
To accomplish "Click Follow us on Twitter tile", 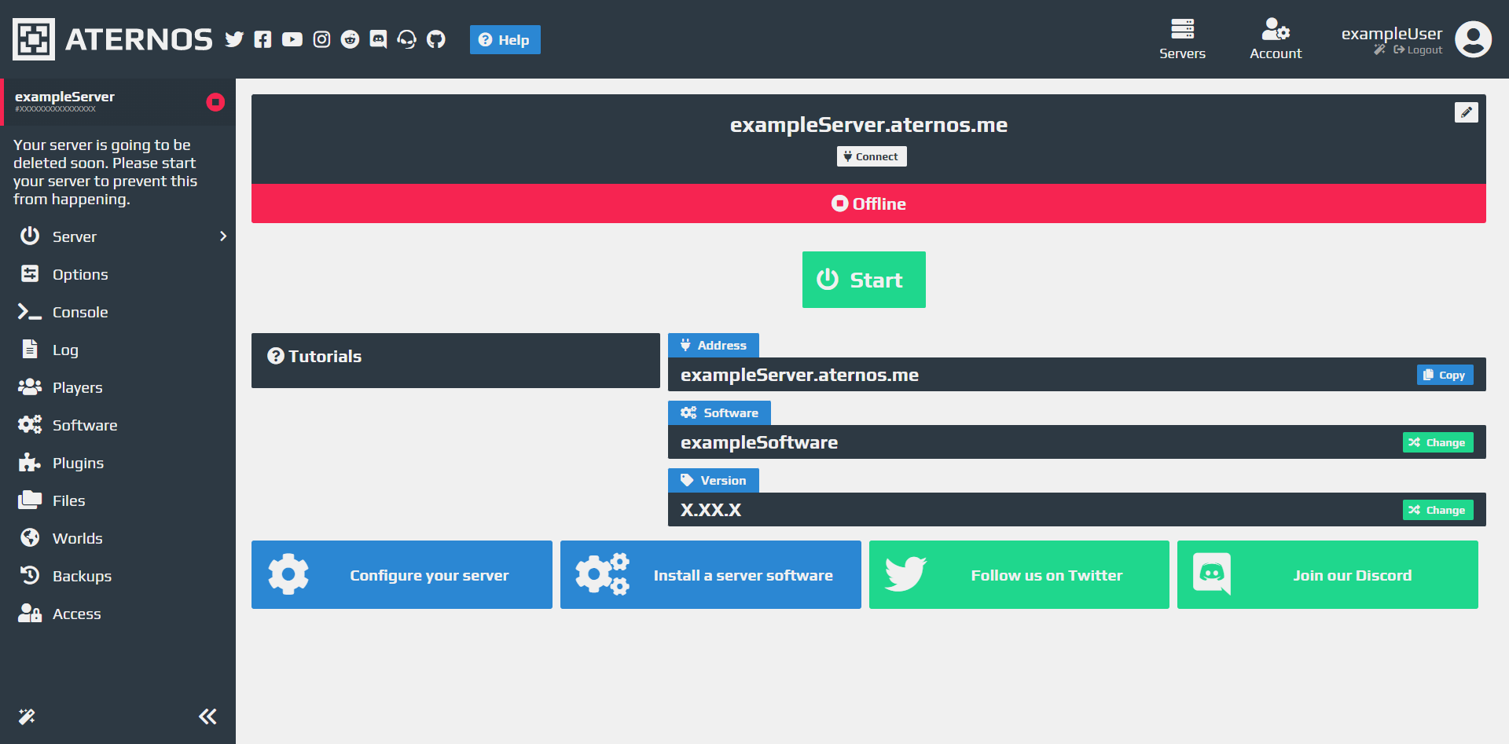I will [1019, 574].
